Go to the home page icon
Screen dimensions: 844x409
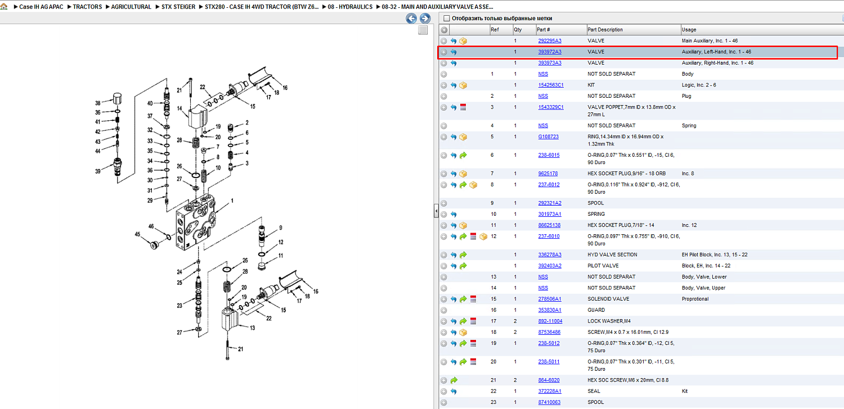point(5,7)
